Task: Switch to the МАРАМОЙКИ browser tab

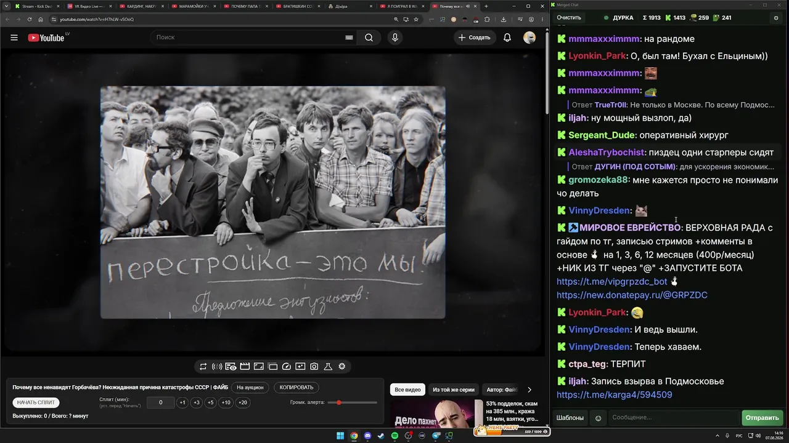Action: point(194,6)
